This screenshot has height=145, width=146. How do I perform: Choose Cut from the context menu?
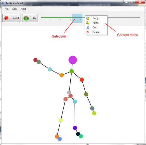[96, 27]
